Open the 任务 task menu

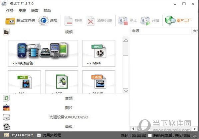tap(10, 11)
